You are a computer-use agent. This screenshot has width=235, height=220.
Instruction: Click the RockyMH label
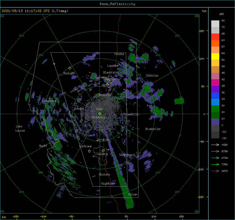[x=69, y=73]
